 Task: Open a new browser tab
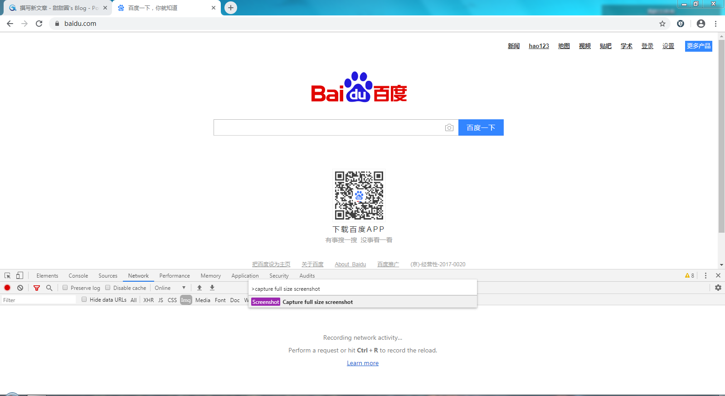231,8
